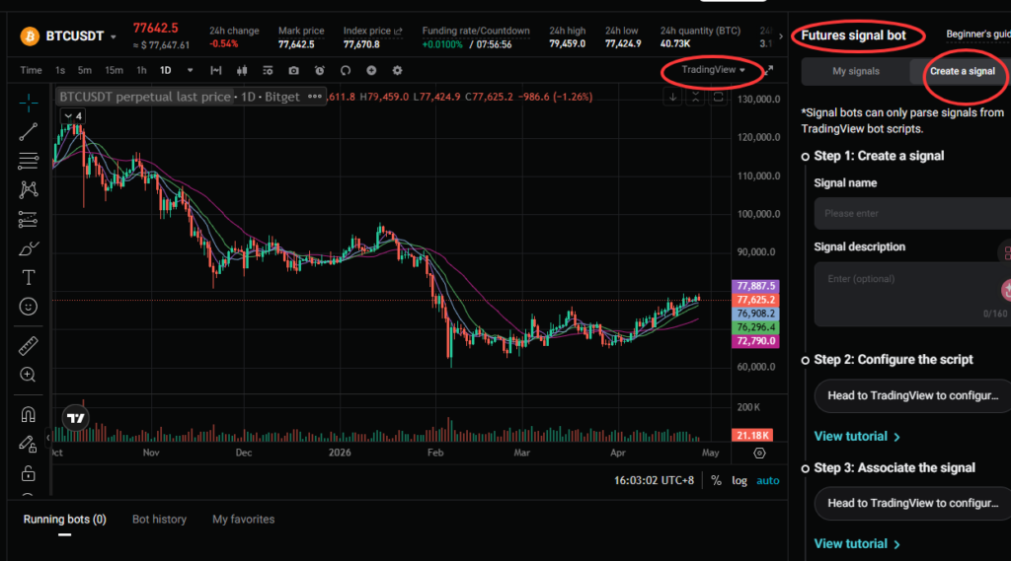
Task: Toggle percent scale mode
Action: (x=716, y=480)
